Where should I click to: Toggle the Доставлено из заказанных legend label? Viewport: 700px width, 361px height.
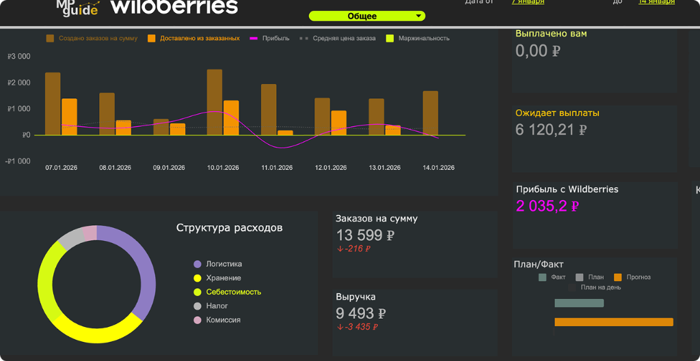tap(200, 38)
